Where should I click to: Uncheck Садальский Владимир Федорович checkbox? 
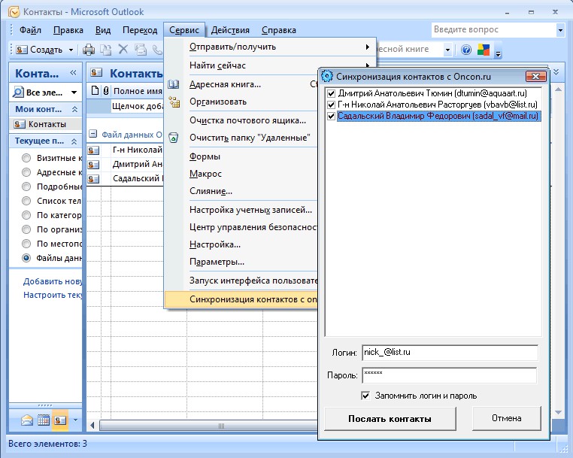[x=331, y=117]
